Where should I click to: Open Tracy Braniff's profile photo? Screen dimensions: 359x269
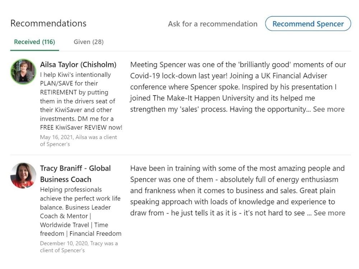pyautogui.click(x=23, y=175)
